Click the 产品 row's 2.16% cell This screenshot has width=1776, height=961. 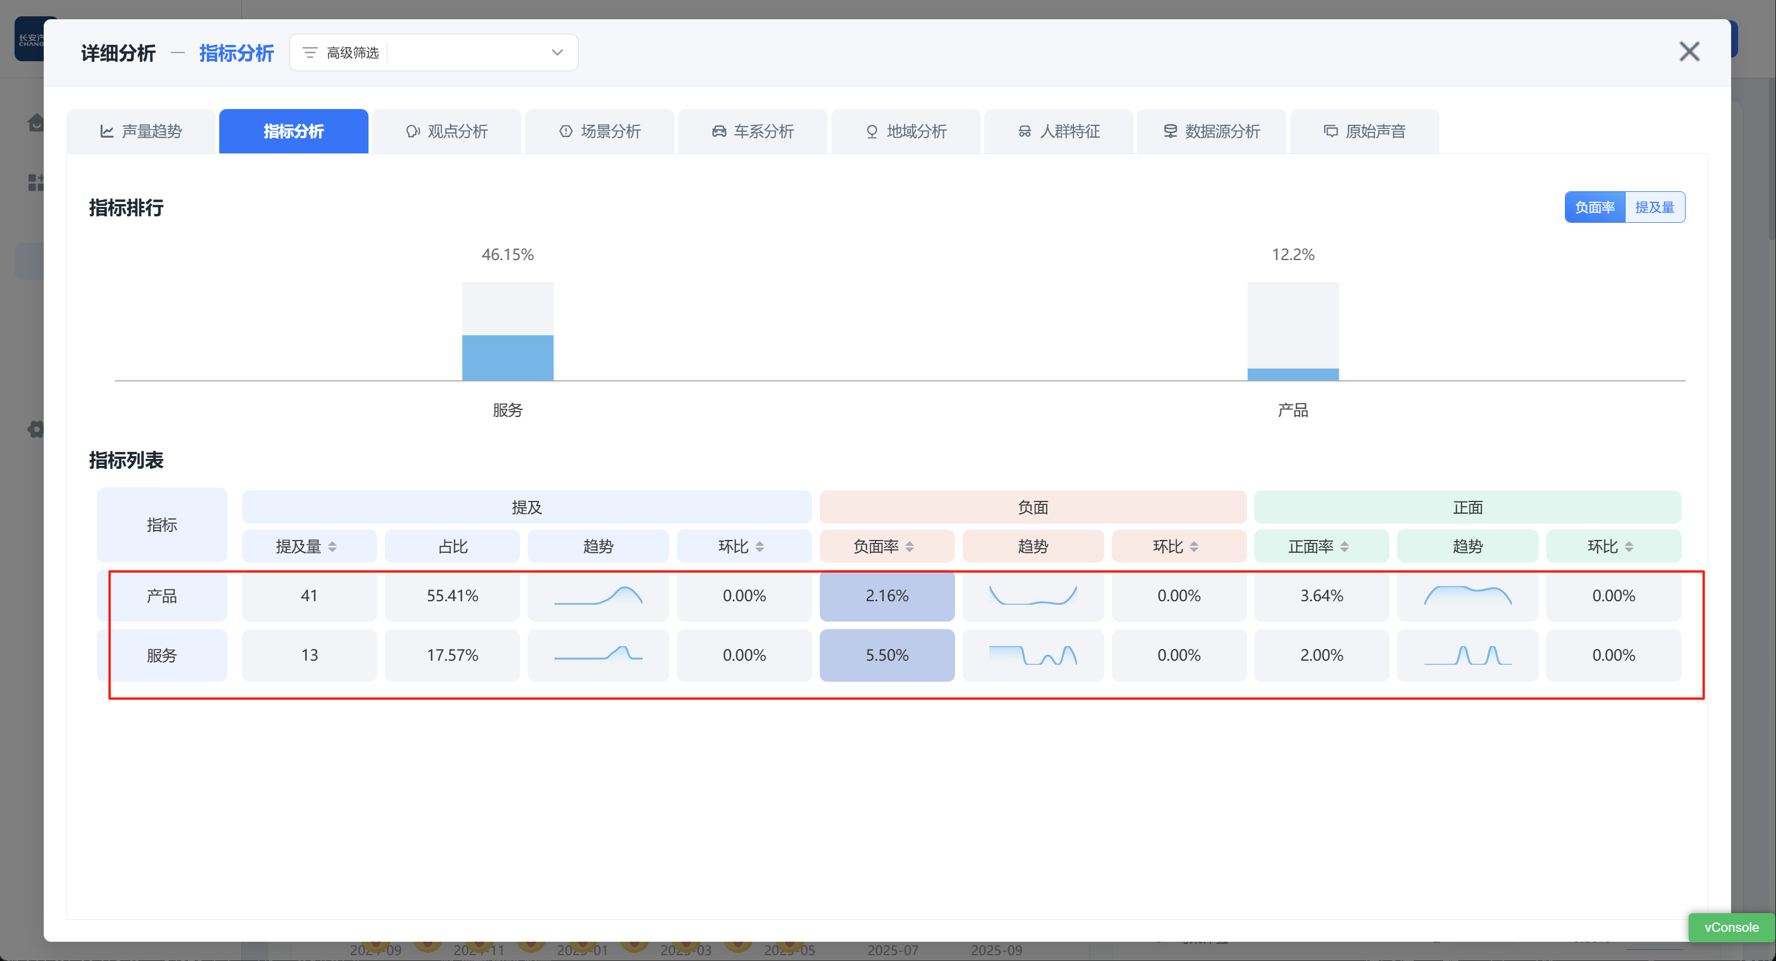(887, 595)
